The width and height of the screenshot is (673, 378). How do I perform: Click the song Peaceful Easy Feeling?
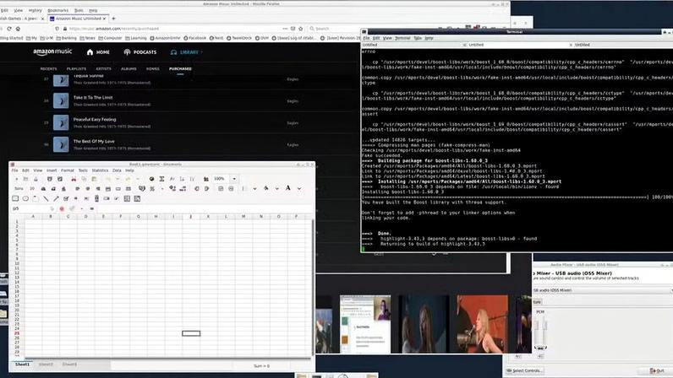pyautogui.click(x=95, y=120)
